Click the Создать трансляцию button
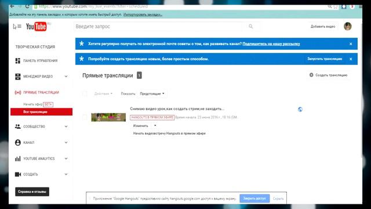This screenshot has height=209, width=371. 329,75
